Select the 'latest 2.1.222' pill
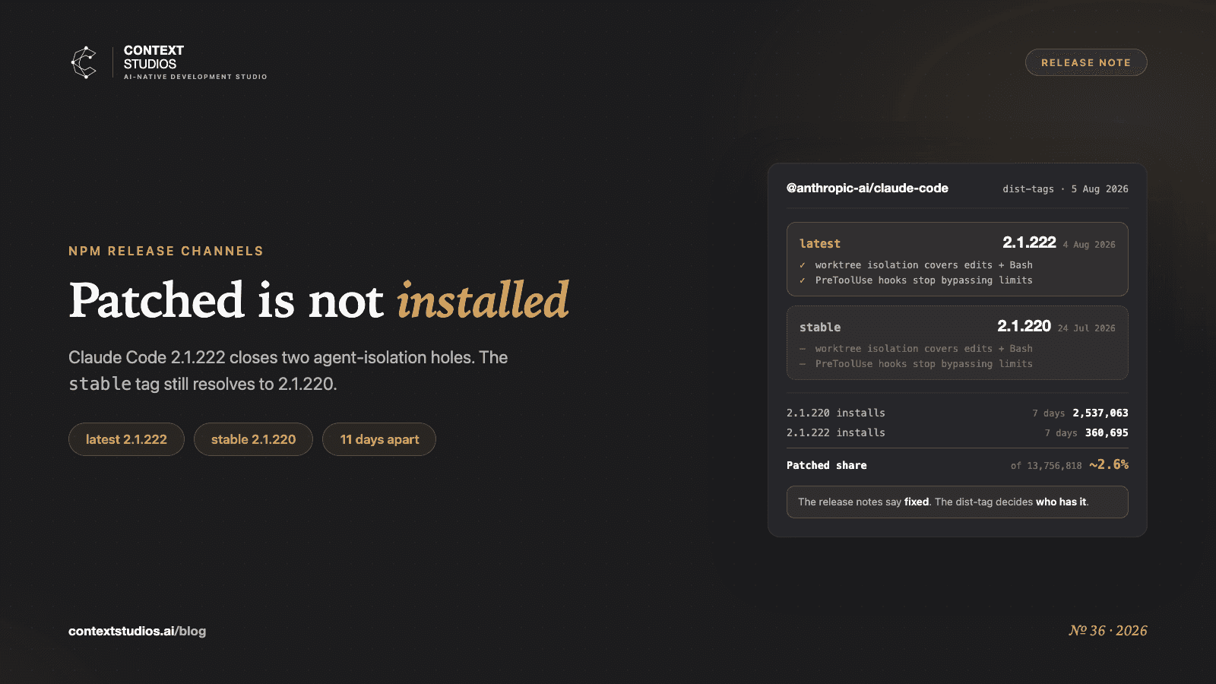1216x684 pixels. point(126,439)
